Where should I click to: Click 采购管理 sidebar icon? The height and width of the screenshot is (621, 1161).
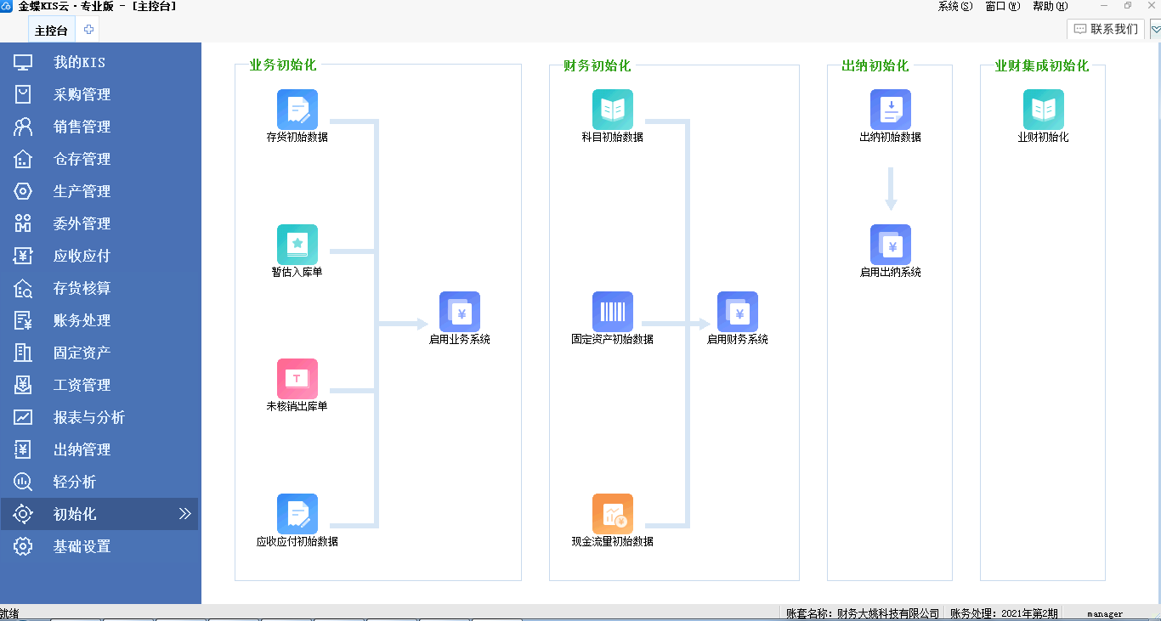[23, 94]
